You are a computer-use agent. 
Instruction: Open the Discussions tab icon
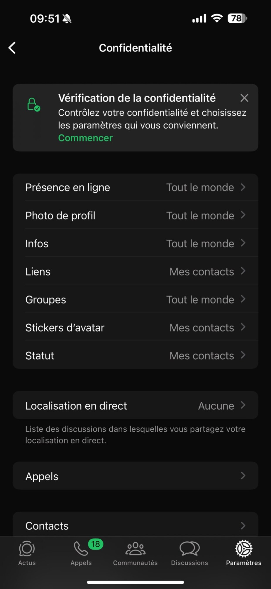(189, 549)
